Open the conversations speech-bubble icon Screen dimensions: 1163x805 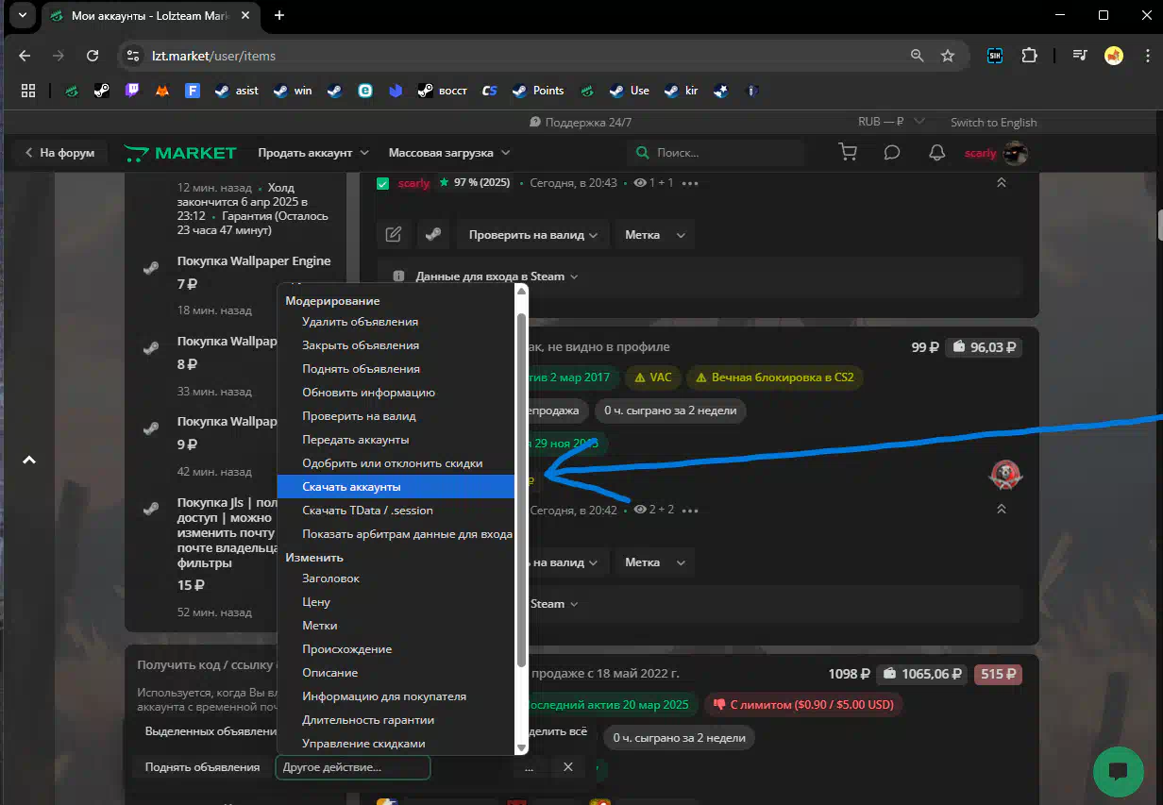(892, 153)
